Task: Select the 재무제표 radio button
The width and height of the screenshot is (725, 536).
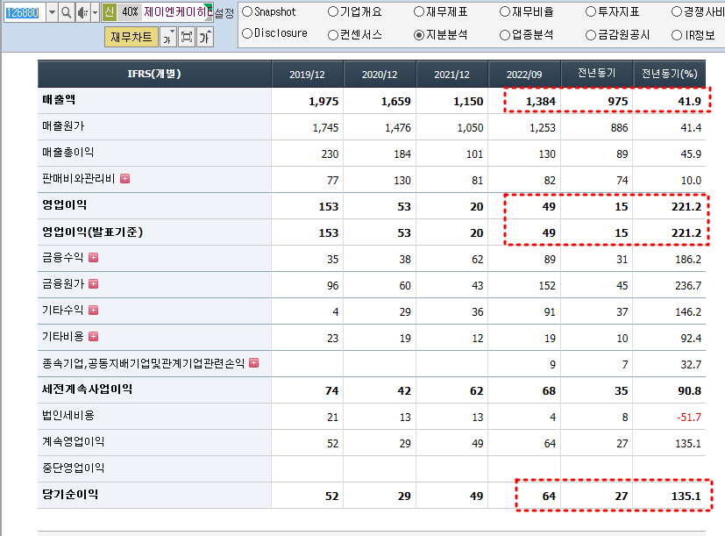Action: [x=419, y=11]
